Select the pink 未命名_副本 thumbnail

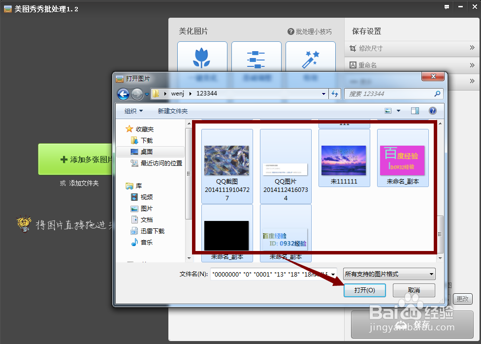[x=403, y=158]
